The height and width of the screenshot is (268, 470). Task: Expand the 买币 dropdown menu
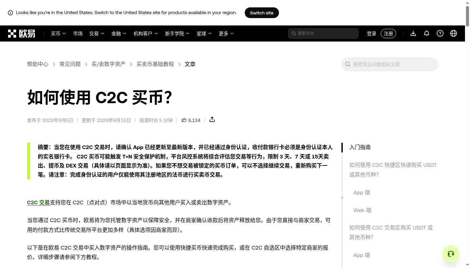[58, 33]
